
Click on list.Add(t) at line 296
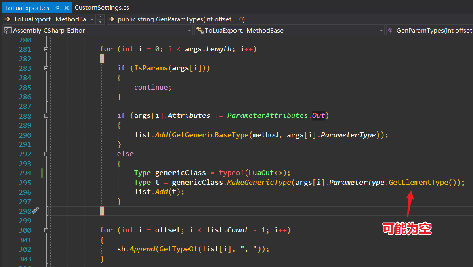click(x=157, y=192)
